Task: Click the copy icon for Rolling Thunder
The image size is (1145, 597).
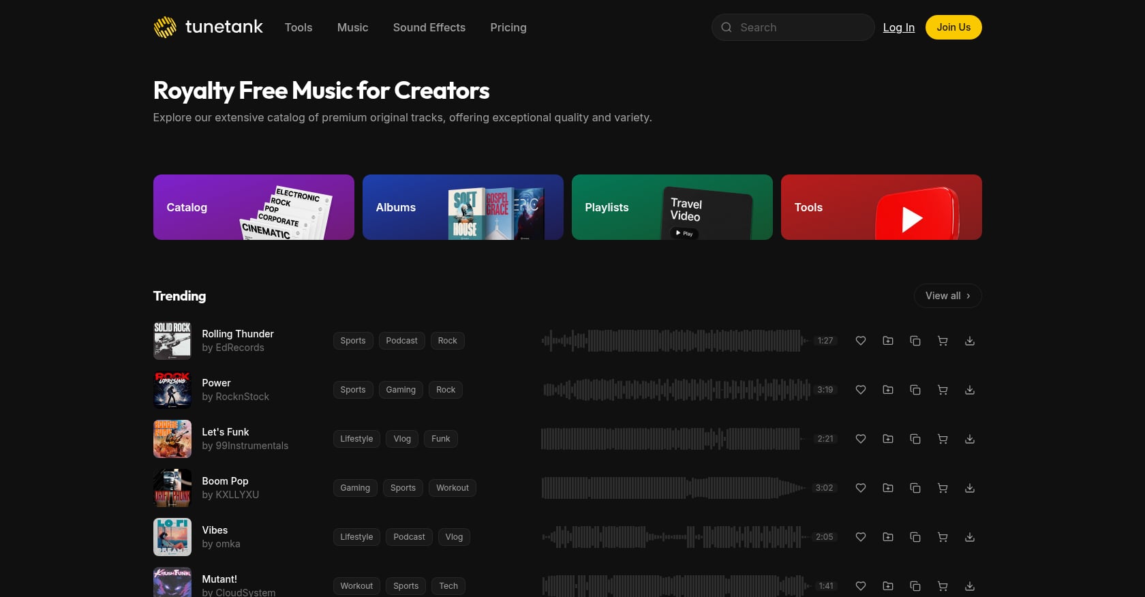Action: pyautogui.click(x=915, y=341)
